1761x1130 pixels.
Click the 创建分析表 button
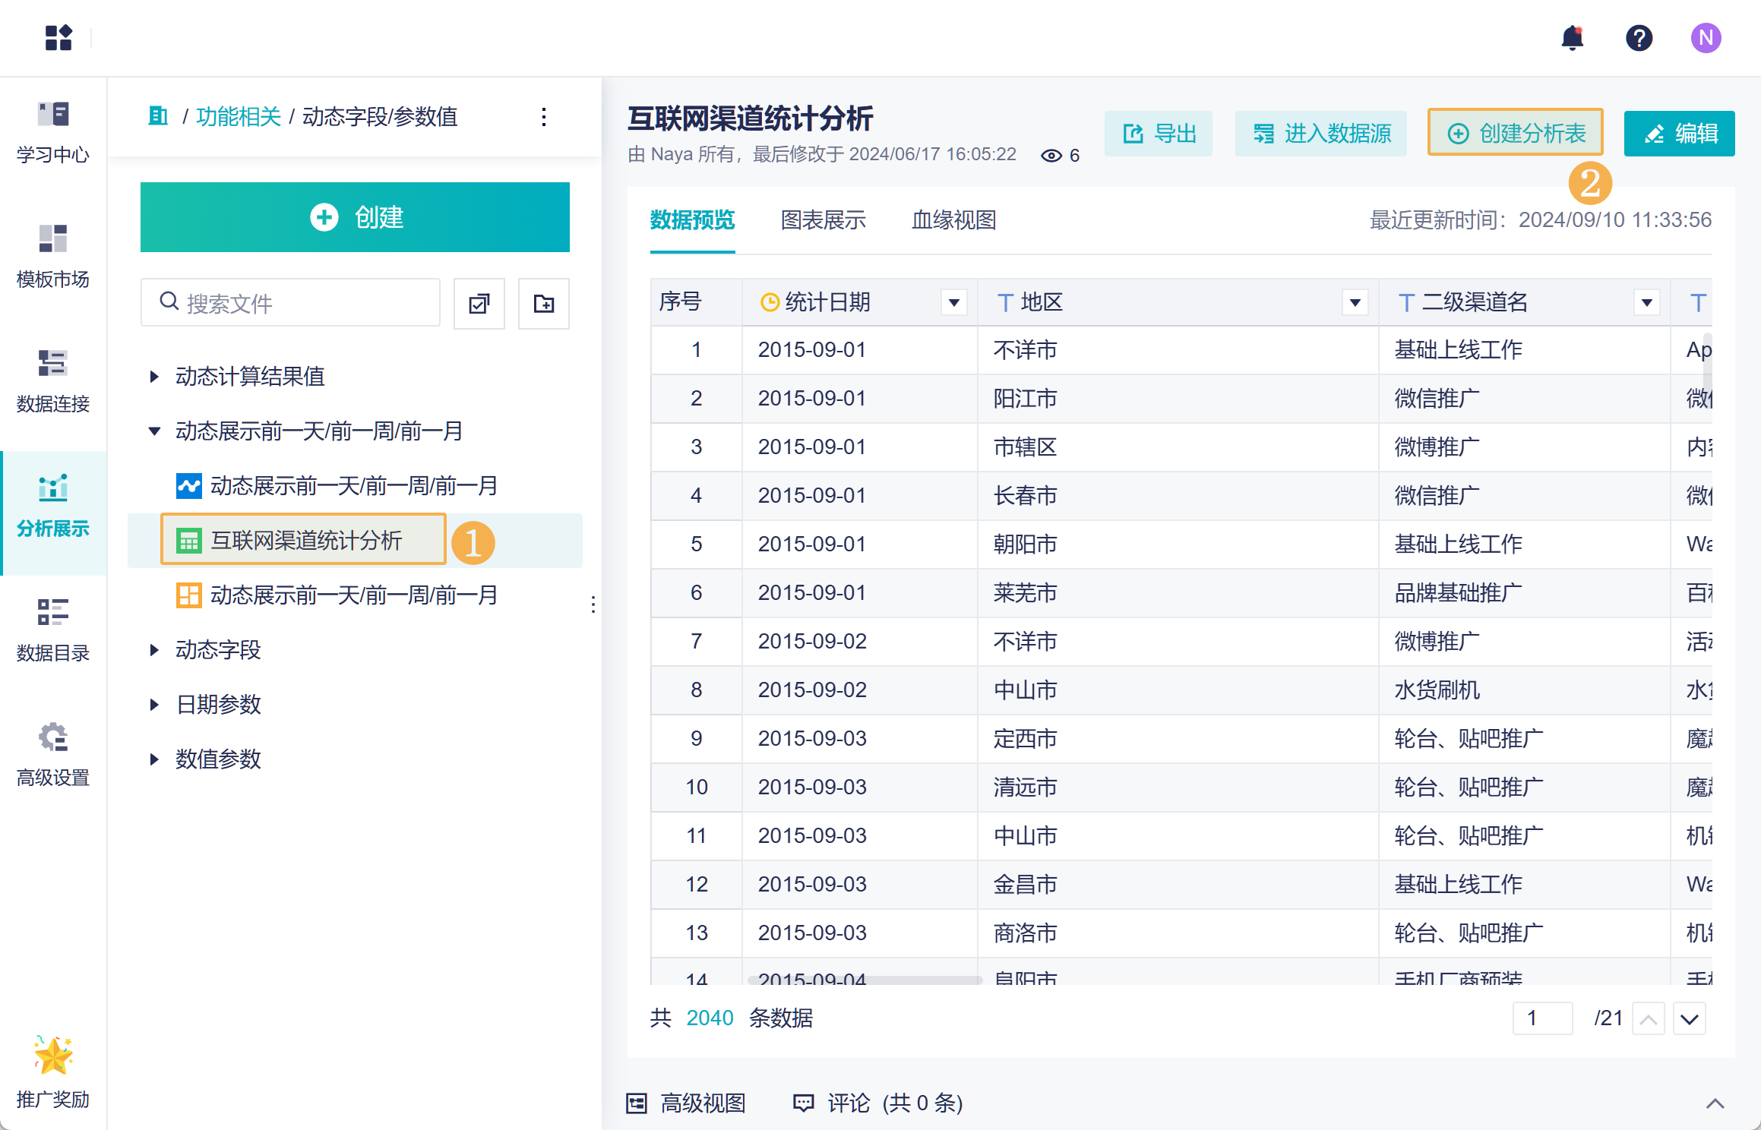1516,133
